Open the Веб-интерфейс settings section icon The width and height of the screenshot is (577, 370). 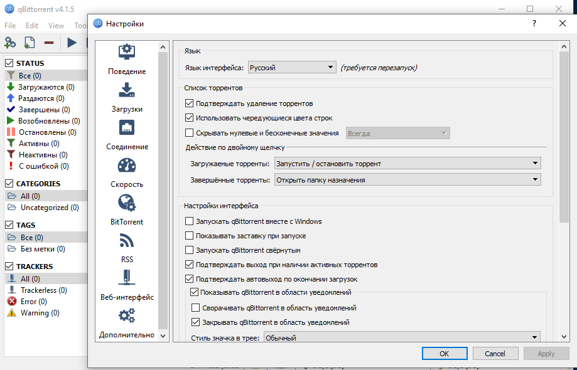[x=127, y=277]
